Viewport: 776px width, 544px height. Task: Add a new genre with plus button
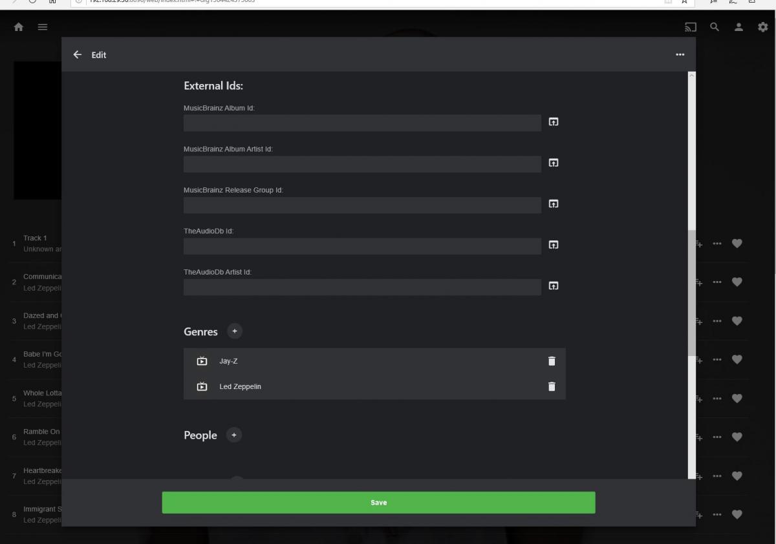coord(235,331)
